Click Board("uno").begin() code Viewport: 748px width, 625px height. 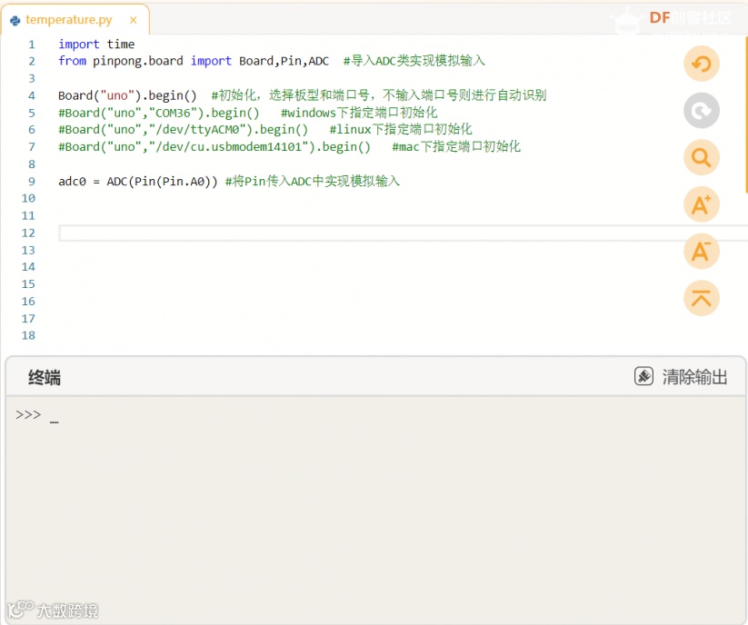click(x=127, y=95)
